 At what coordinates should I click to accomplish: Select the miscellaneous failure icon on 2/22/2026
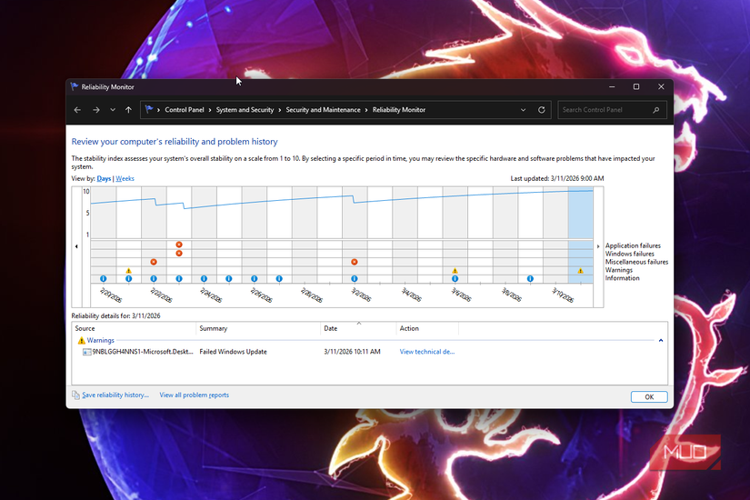[x=154, y=262]
